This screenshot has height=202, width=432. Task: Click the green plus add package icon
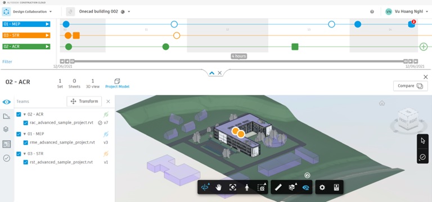(x=424, y=47)
